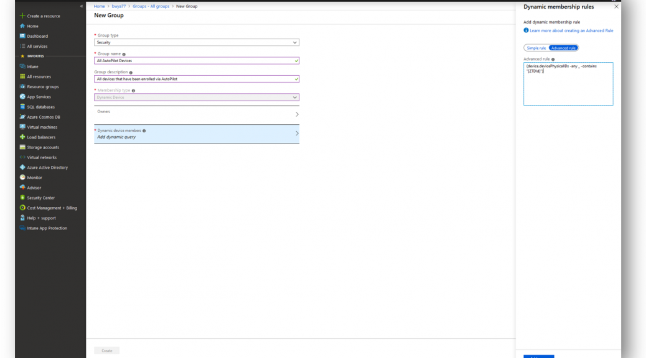Open the Storage accounts icon
This screenshot has height=358, width=646.
pyautogui.click(x=22, y=147)
